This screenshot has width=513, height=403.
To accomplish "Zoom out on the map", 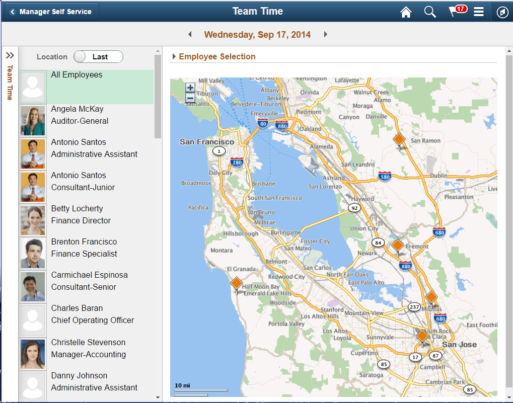I will tap(190, 98).
